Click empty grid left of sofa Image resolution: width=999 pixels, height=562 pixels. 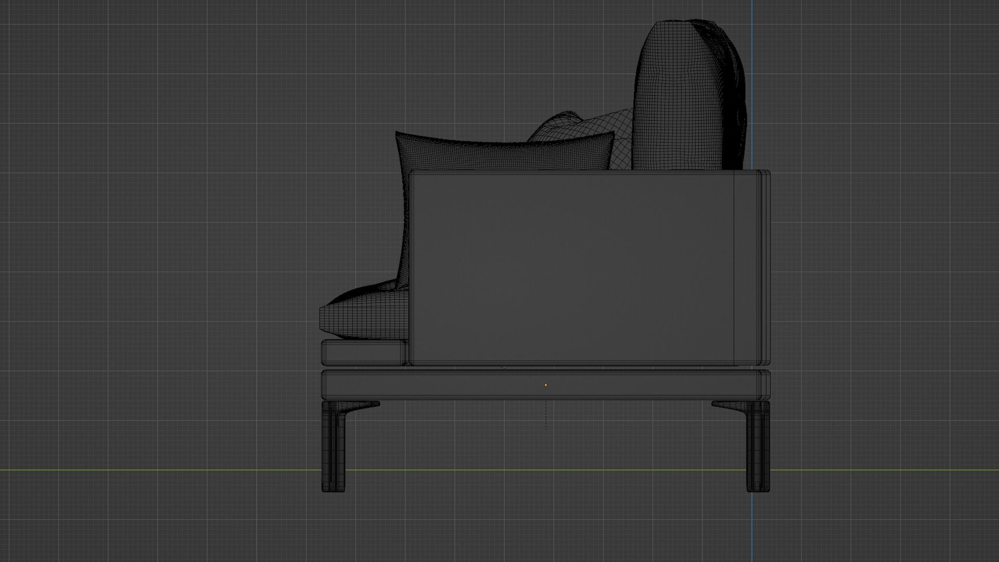click(x=156, y=260)
